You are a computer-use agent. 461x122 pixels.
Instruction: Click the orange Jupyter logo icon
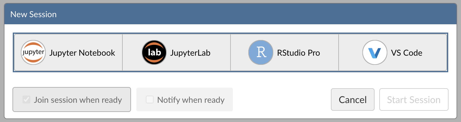33,53
